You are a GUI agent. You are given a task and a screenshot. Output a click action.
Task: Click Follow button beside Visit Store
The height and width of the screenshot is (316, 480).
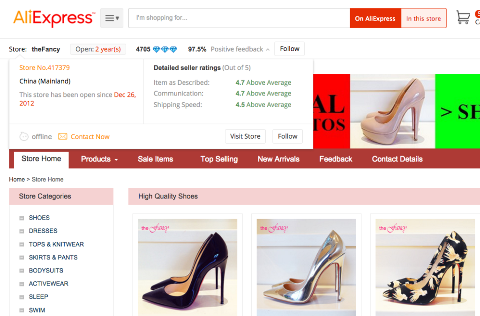point(287,136)
